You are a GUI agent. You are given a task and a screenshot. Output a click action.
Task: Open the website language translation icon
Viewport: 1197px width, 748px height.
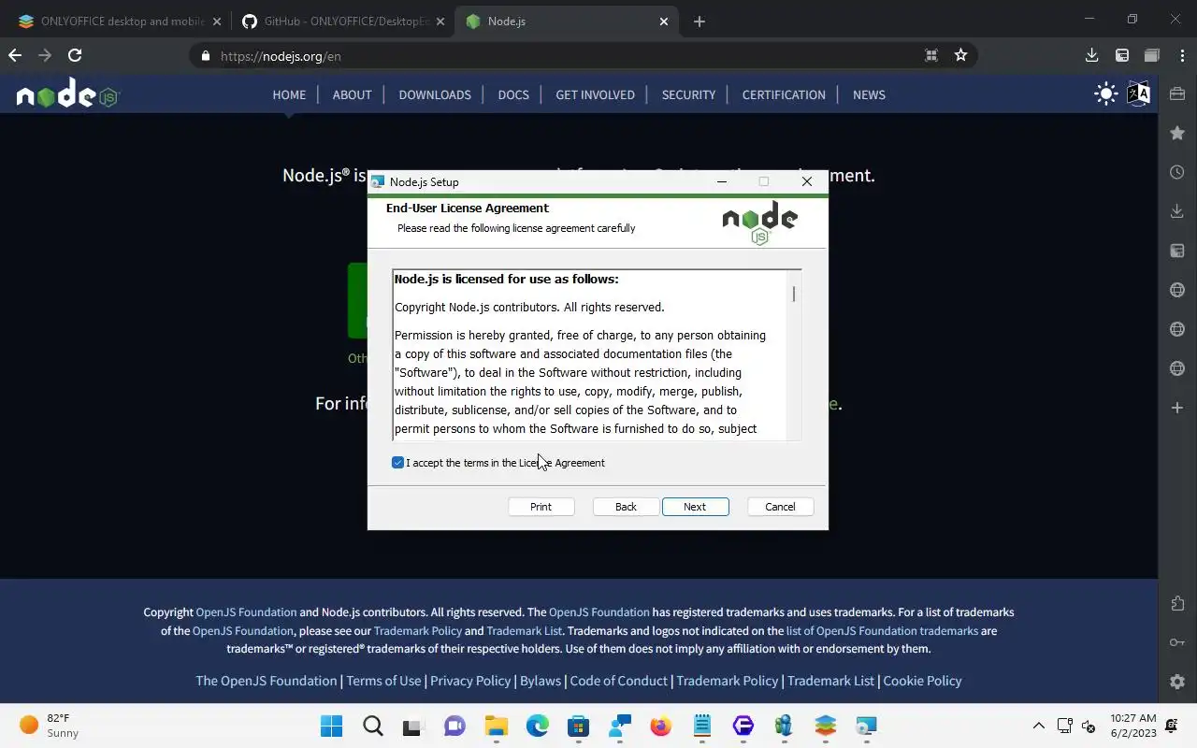click(x=1138, y=93)
